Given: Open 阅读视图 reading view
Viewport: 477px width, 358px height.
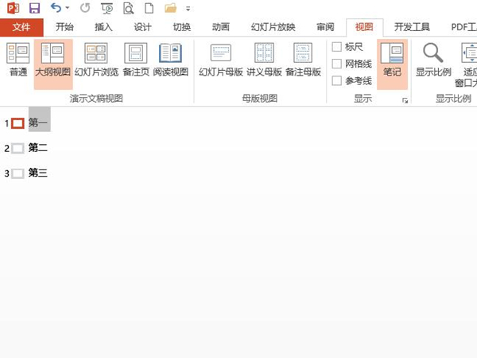Looking at the screenshot, I should [x=170, y=60].
